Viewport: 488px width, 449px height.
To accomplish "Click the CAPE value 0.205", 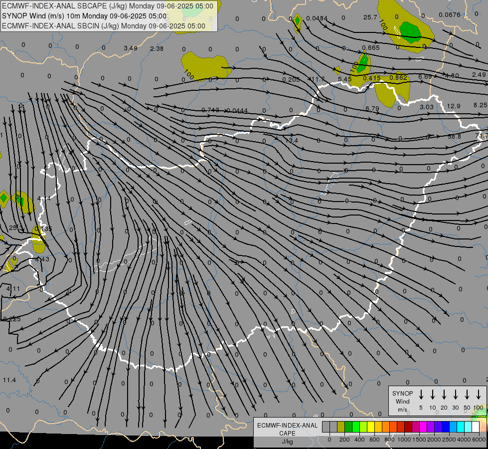I will point(291,79).
